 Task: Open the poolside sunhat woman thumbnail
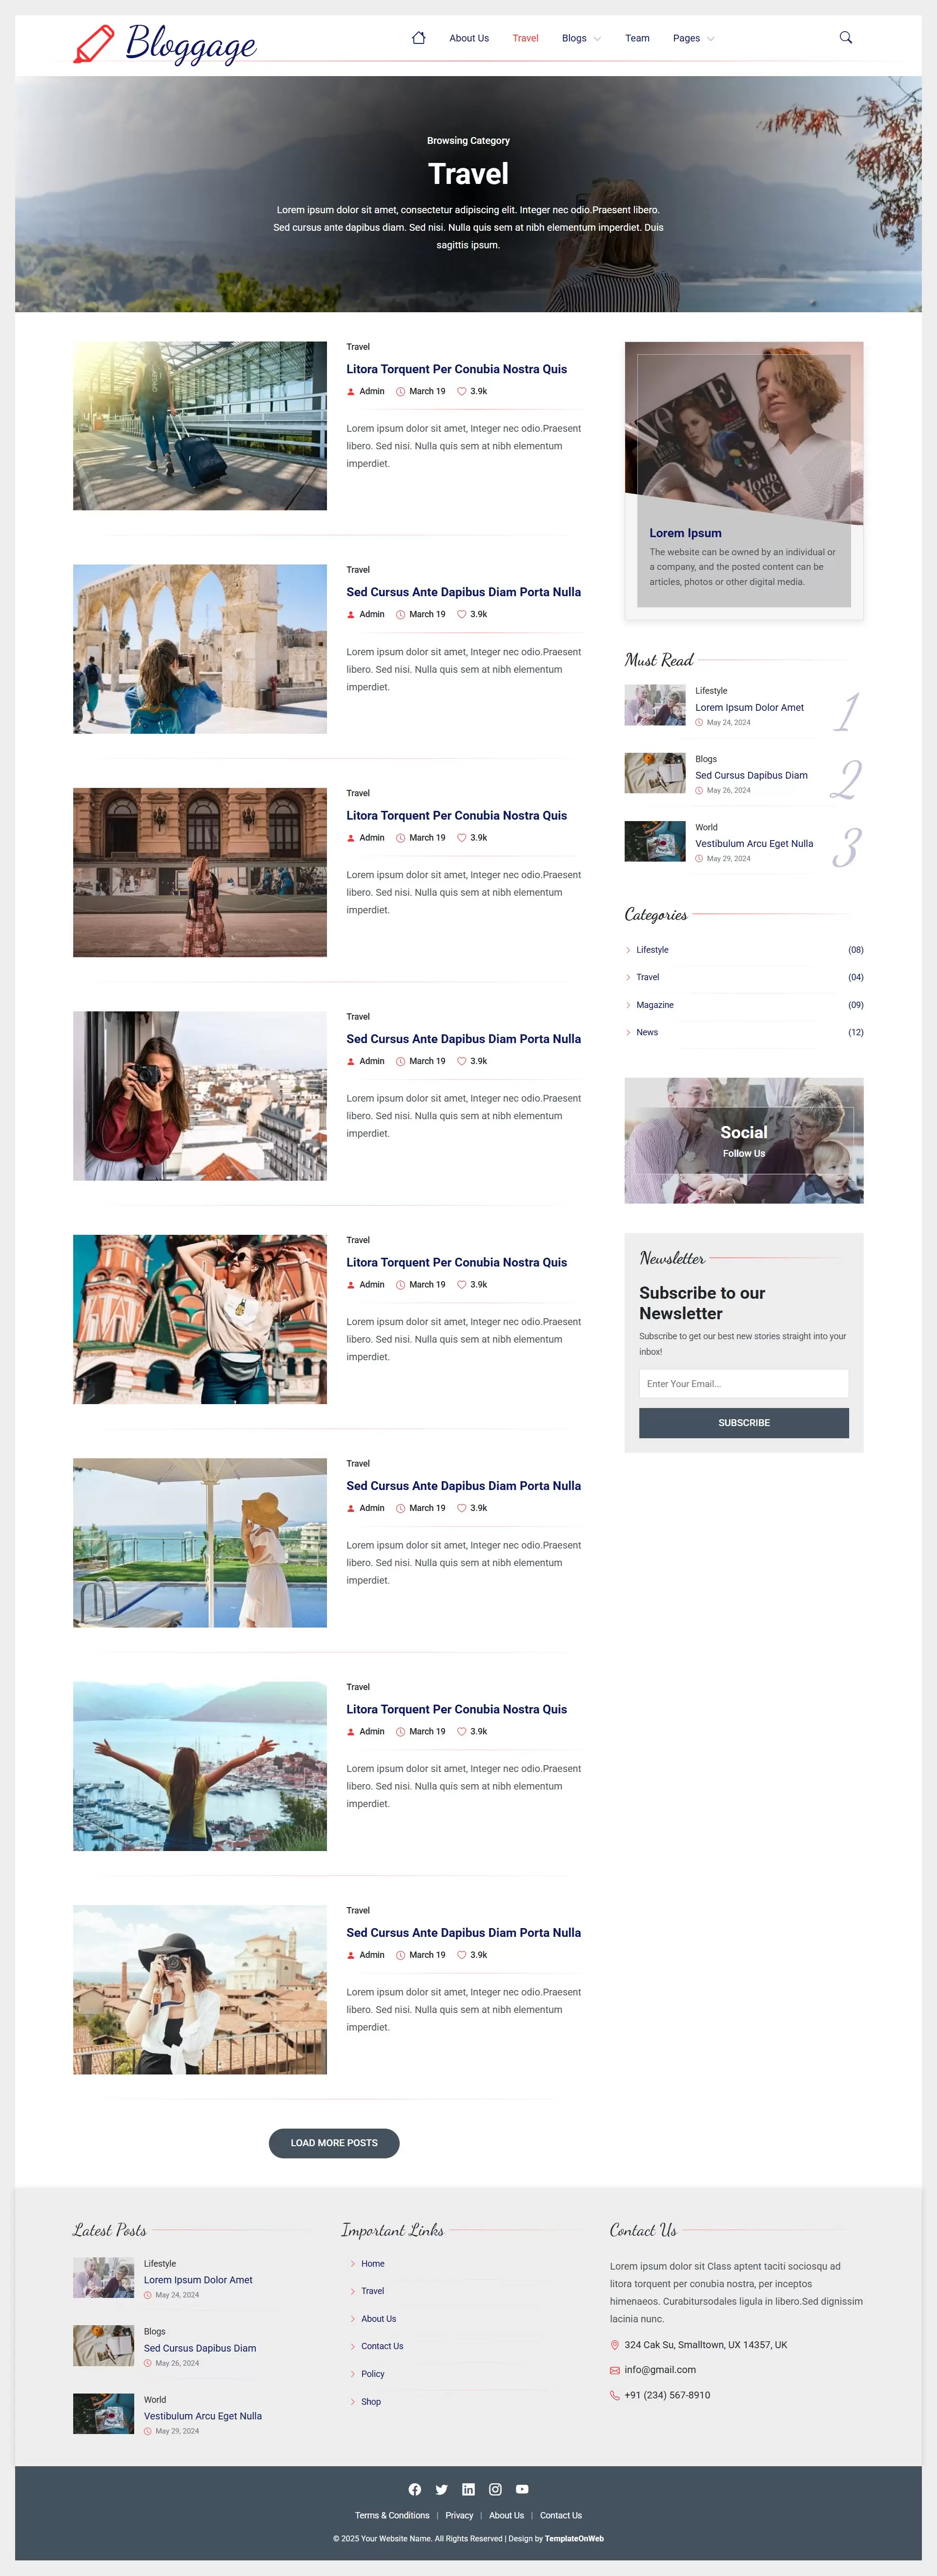tap(200, 1543)
